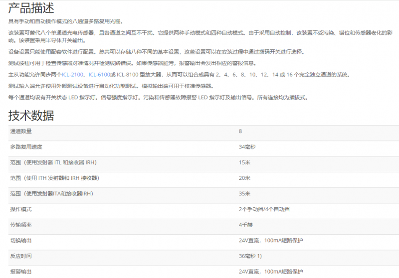Open the ICL-6100 amplifier link

(99, 75)
